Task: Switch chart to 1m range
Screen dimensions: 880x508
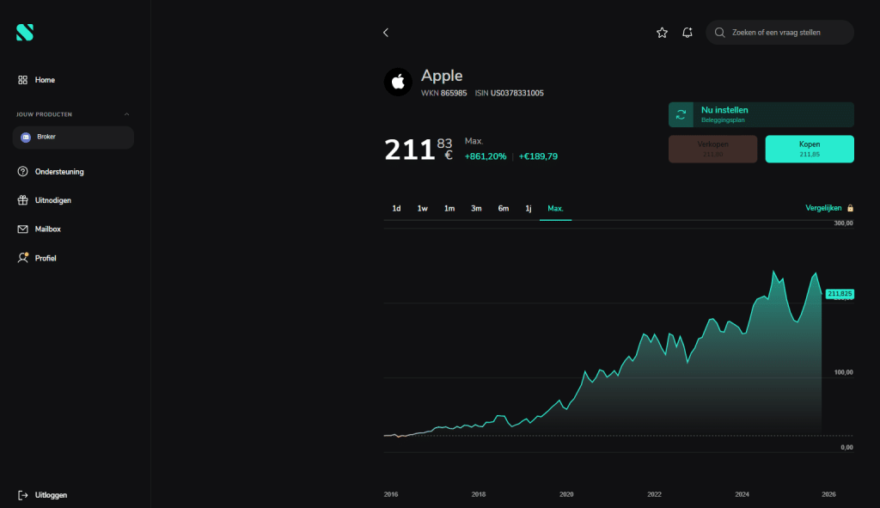Action: click(x=449, y=208)
